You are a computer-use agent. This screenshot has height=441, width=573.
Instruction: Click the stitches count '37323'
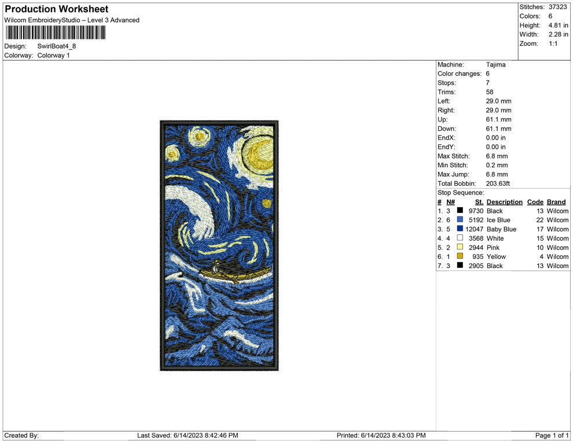(x=557, y=7)
